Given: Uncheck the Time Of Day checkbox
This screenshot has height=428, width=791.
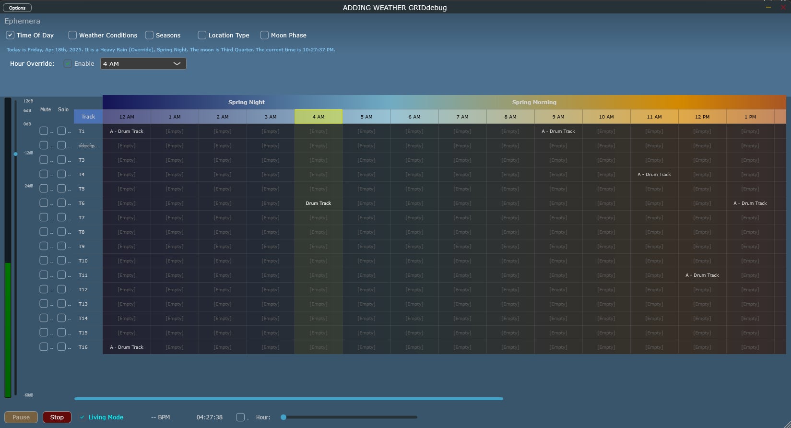Looking at the screenshot, I should [x=10, y=35].
